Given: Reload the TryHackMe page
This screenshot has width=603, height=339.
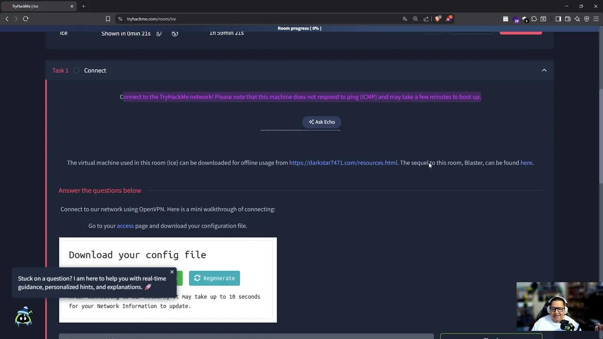Looking at the screenshot, I should click(x=25, y=19).
